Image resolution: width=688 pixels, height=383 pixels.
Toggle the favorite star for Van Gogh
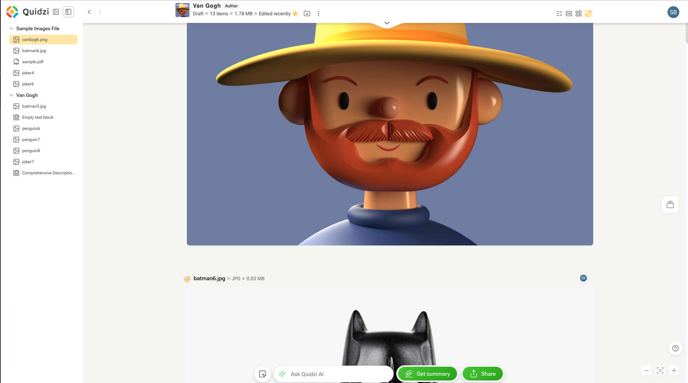click(295, 14)
